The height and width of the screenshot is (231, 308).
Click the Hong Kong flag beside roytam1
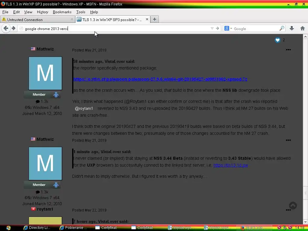pos(33,209)
